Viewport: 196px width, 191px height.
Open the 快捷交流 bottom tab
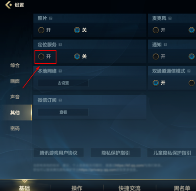[129, 188]
